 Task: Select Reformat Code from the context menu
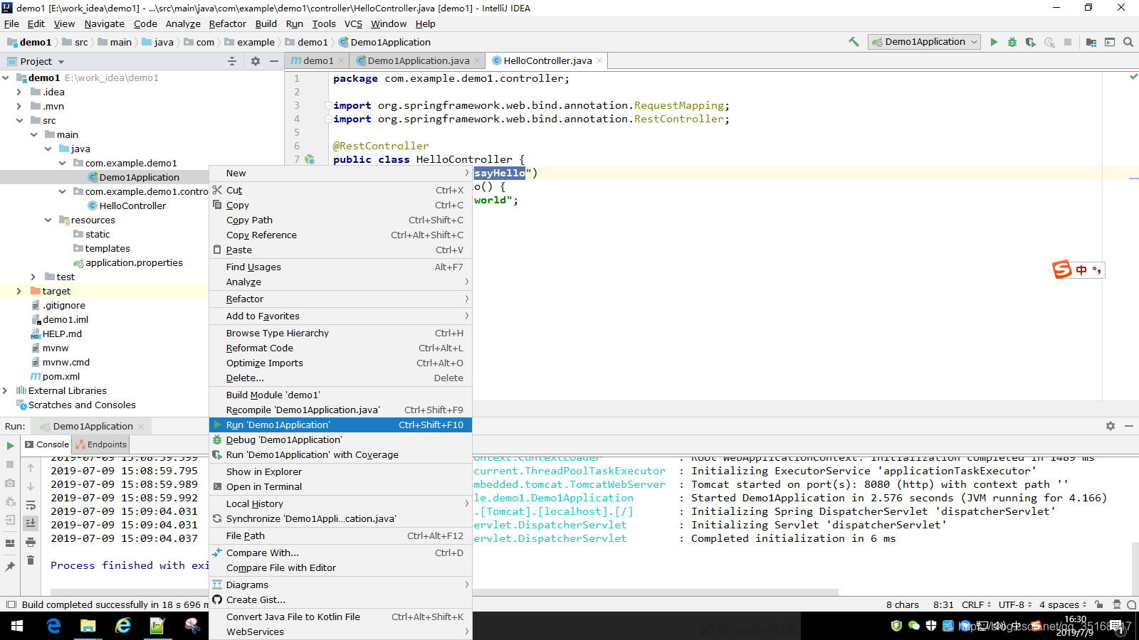[340, 348]
